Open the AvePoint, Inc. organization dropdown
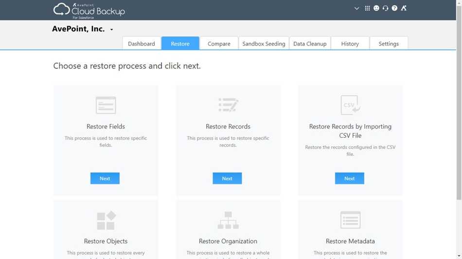Viewport: 462px width, 259px height. pyautogui.click(x=112, y=30)
